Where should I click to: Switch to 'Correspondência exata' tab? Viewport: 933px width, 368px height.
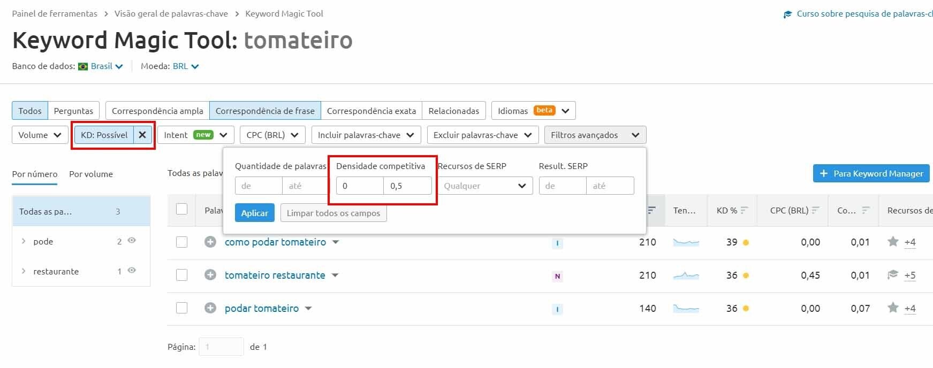click(371, 111)
